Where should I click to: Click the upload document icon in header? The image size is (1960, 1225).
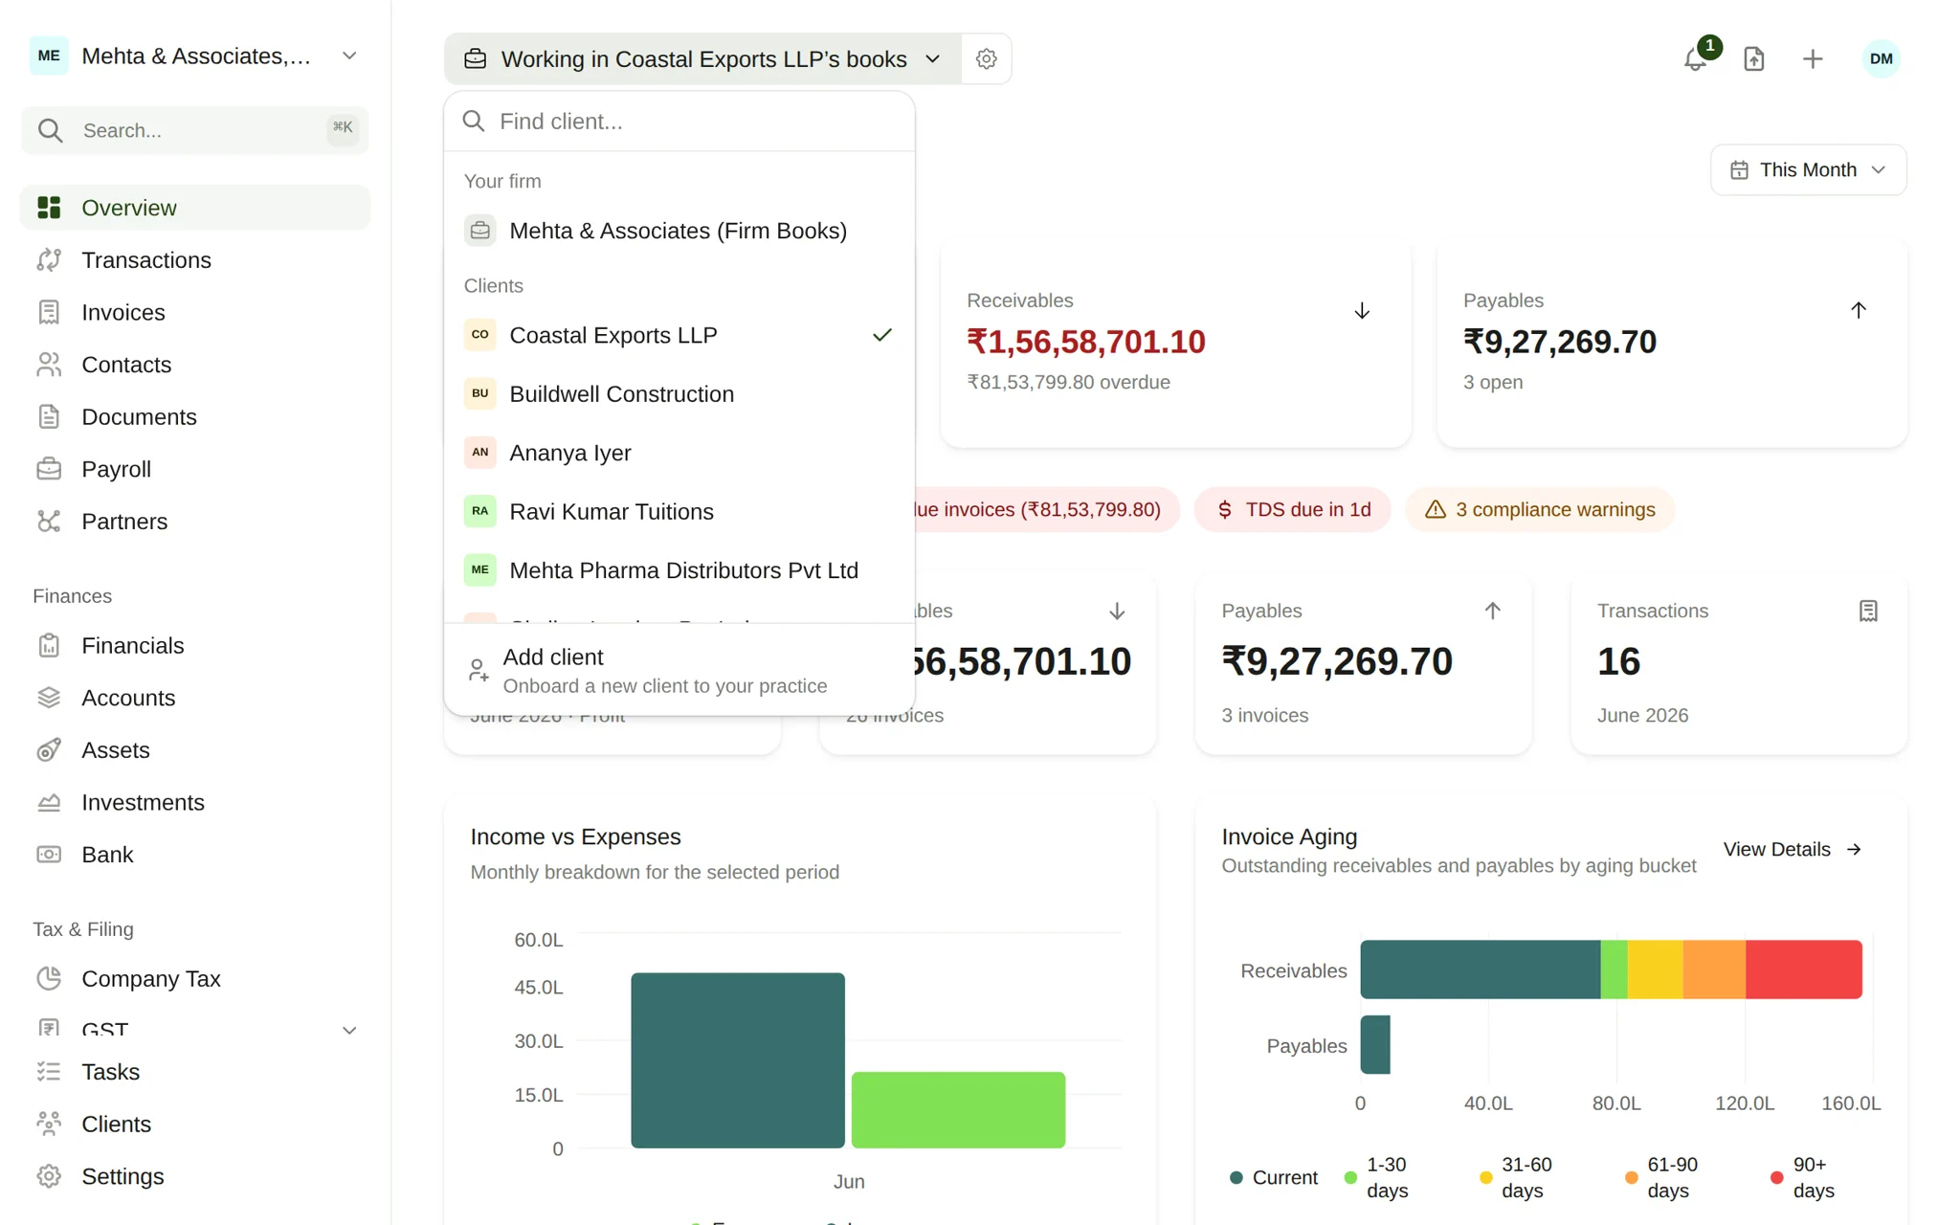point(1753,58)
